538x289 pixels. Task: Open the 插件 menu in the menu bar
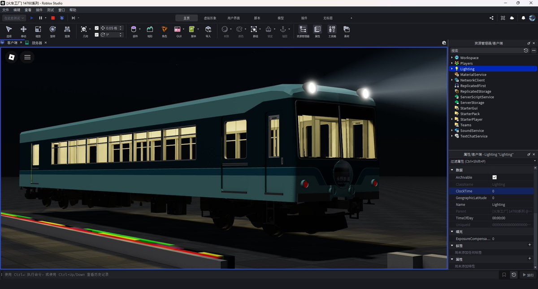click(x=39, y=10)
